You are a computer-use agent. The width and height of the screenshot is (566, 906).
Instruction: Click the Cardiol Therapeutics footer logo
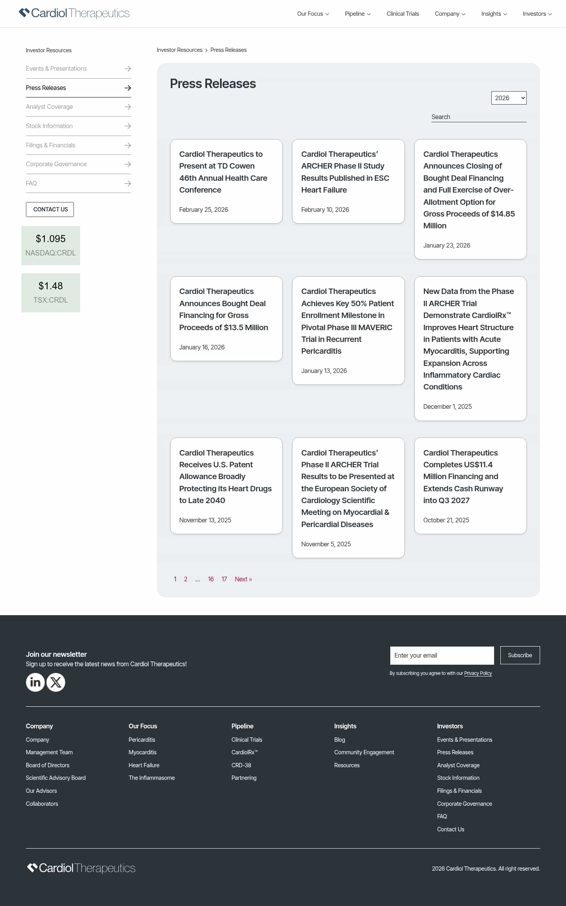(x=81, y=868)
